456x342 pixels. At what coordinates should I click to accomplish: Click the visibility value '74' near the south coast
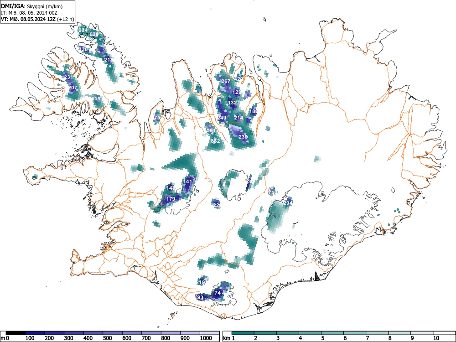[217, 293]
